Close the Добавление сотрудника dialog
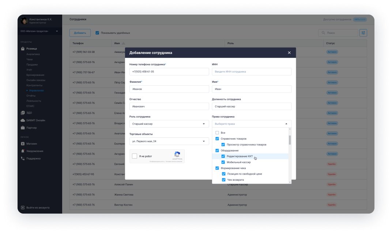The height and width of the screenshot is (234, 392). [x=289, y=53]
